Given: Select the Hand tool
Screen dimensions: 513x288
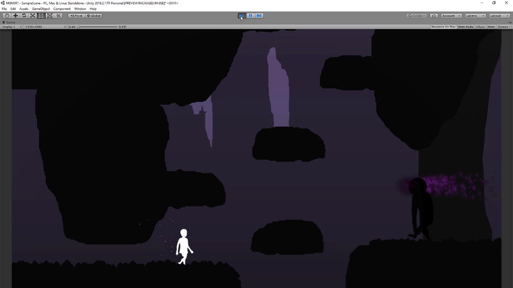Looking at the screenshot, I should point(7,15).
